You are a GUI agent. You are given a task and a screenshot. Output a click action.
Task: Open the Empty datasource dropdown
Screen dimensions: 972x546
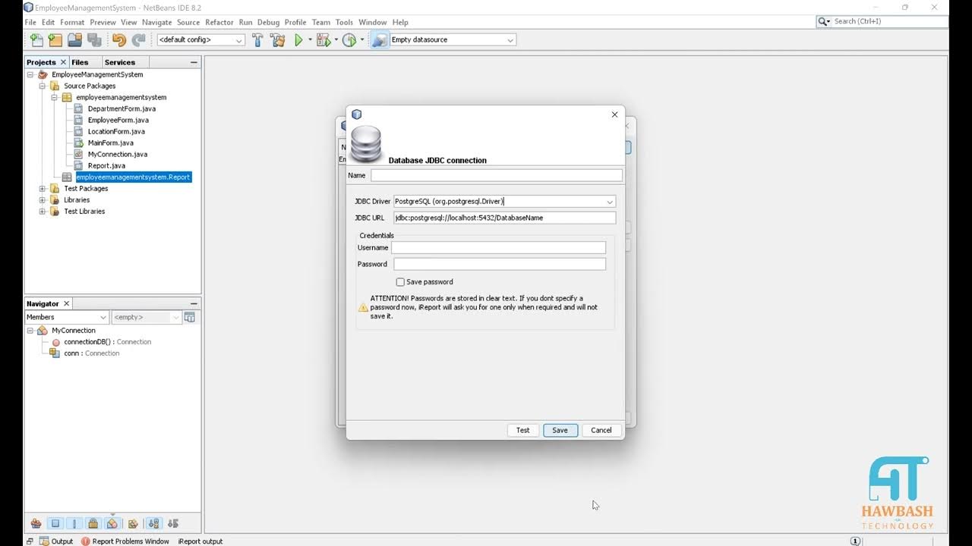click(510, 40)
